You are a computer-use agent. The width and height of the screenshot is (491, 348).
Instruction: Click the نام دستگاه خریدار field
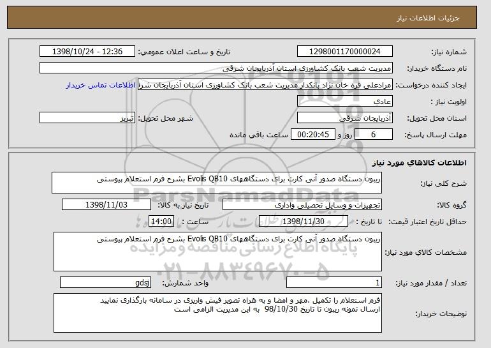point(216,68)
